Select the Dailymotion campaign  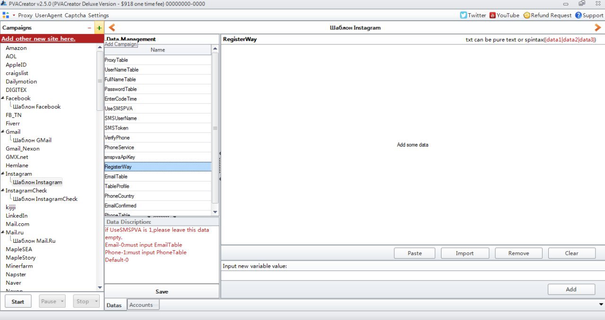(21, 82)
